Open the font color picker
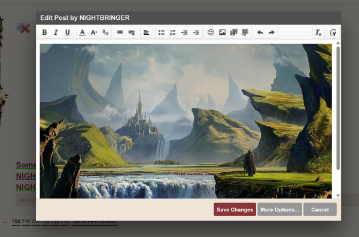 [83, 32]
